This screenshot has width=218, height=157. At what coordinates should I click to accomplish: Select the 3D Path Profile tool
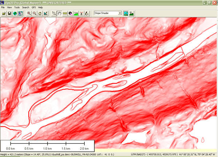tap(76, 13)
